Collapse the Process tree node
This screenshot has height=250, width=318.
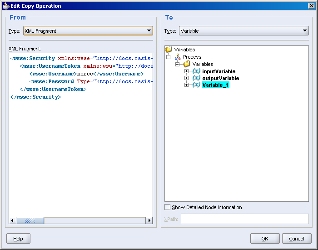pos(169,57)
